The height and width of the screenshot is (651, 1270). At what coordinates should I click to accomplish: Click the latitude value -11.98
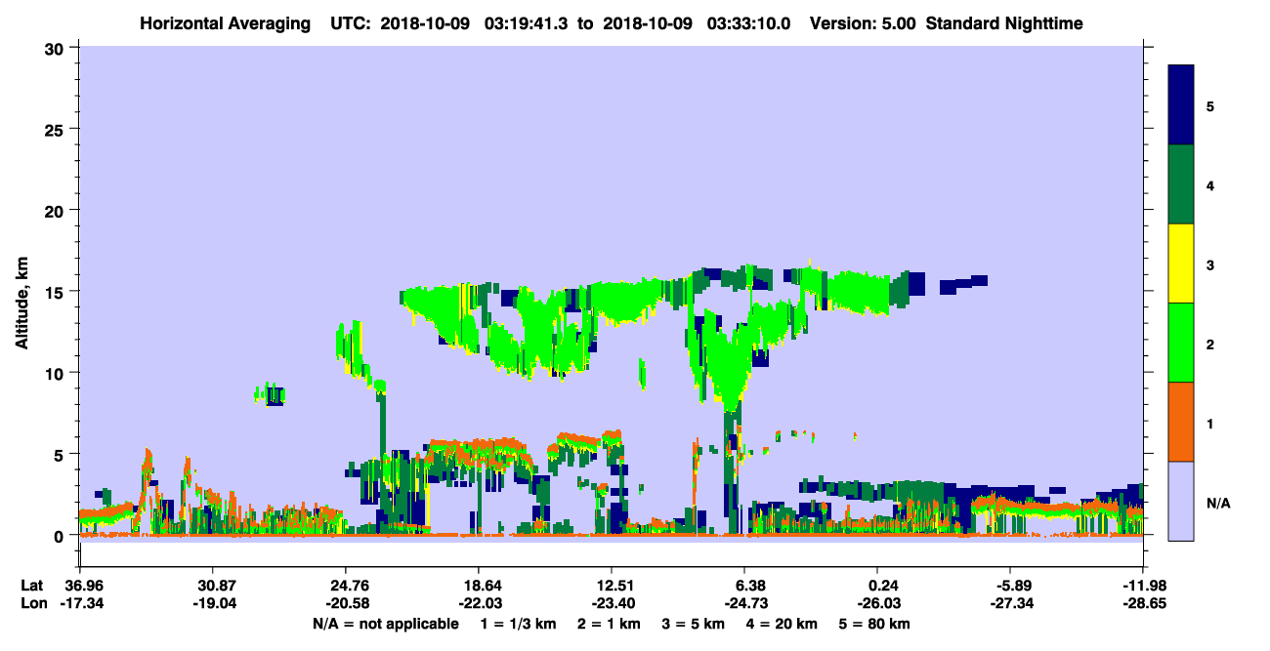1143,586
